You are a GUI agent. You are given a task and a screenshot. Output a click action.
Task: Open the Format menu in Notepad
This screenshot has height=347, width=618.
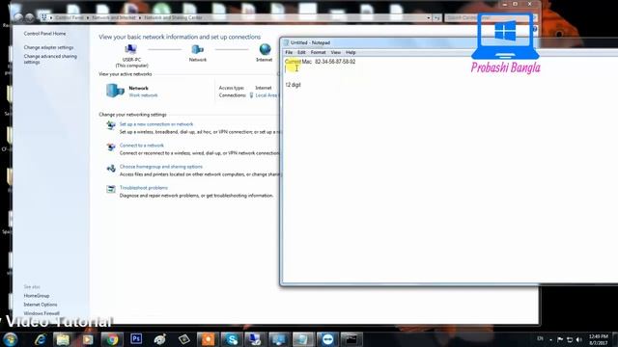318,52
